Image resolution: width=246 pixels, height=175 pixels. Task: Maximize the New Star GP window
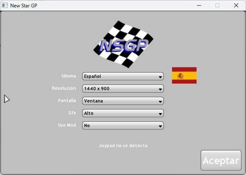(x=217, y=5)
